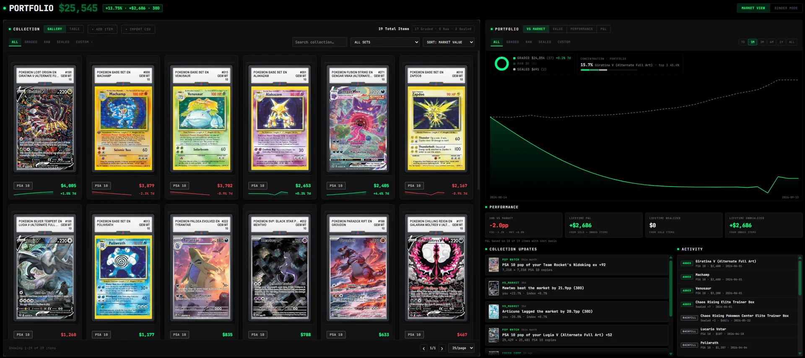This screenshot has width=805, height=358.
Task: Click Gengar VMAX 7d sparkline trend
Action: point(347,194)
